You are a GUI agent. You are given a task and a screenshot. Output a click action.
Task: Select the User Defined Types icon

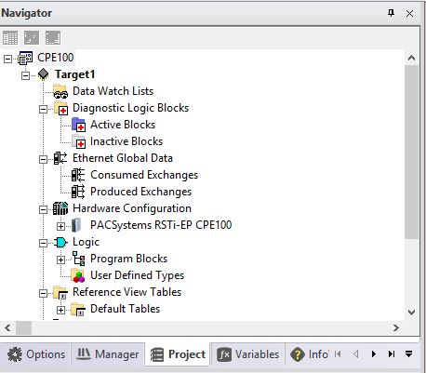point(78,275)
